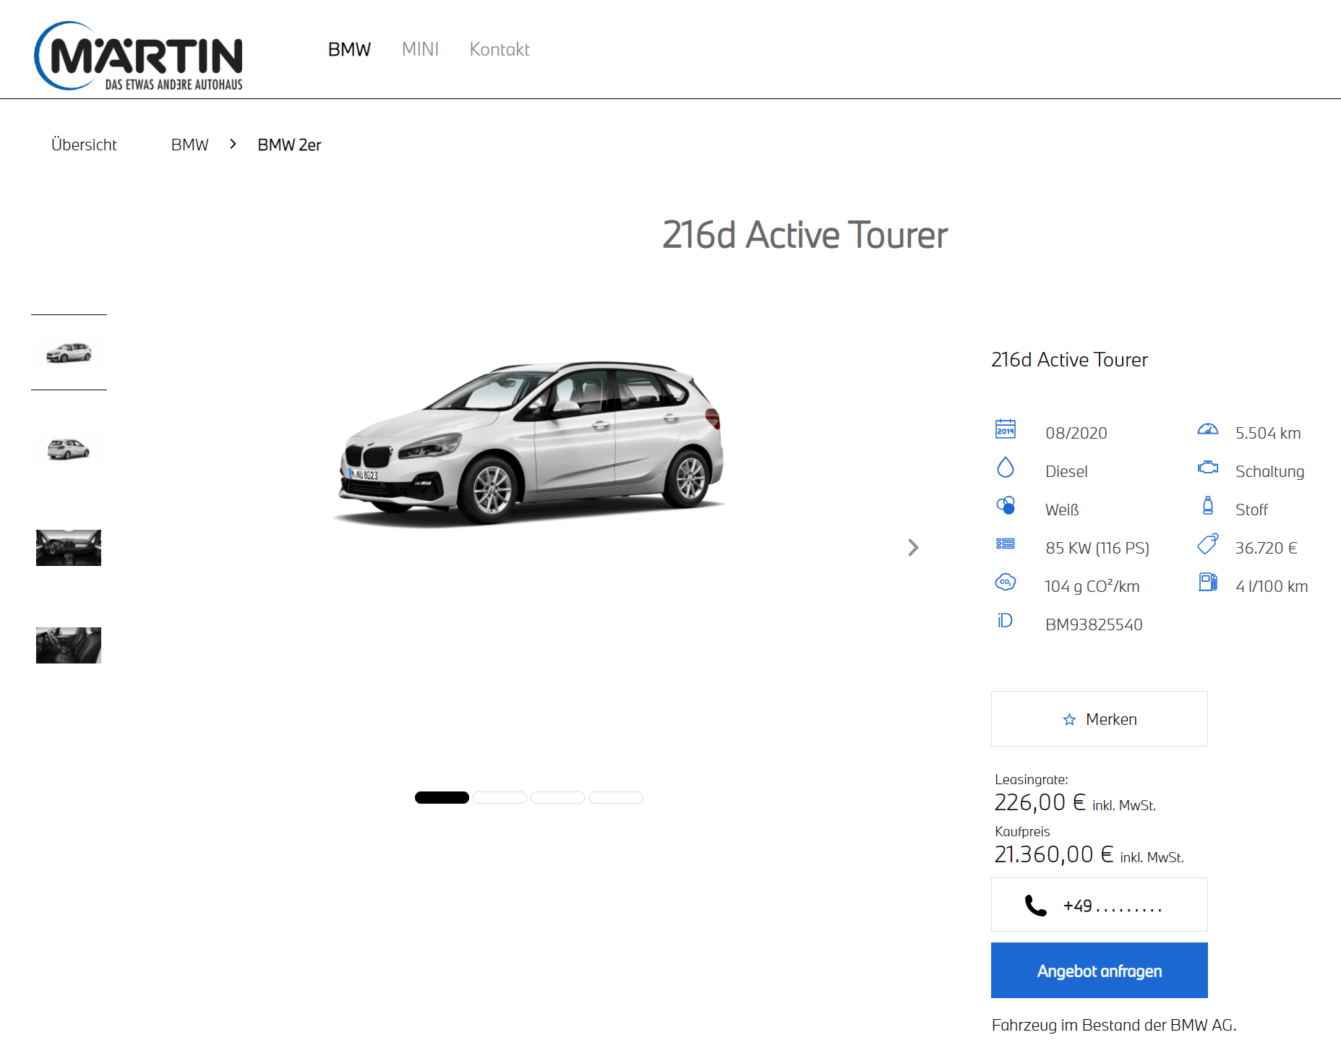The height and width of the screenshot is (1048, 1341).
Task: Open the MINI navigation menu item
Action: [x=420, y=49]
